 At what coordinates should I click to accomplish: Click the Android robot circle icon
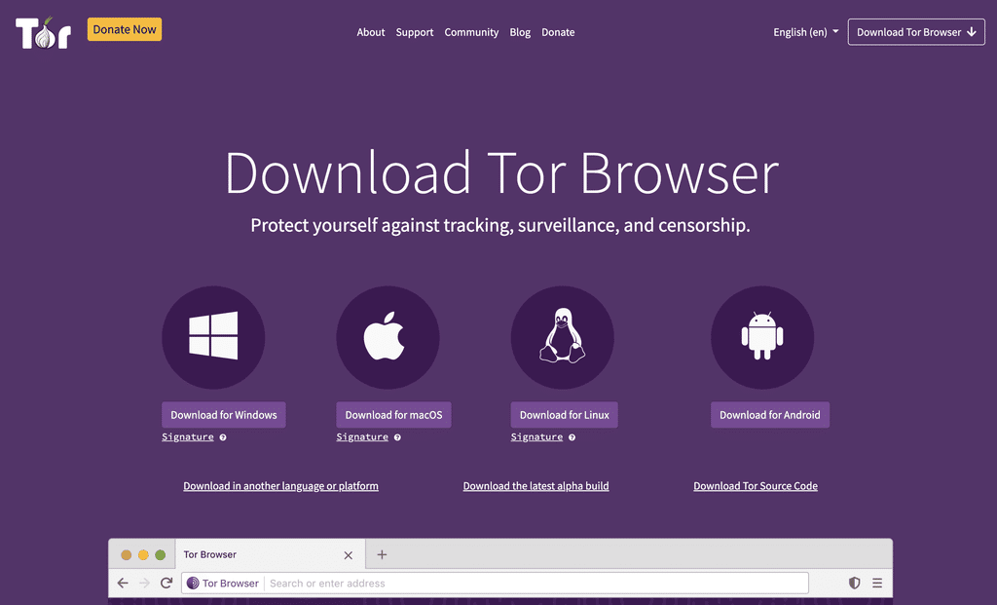click(x=762, y=337)
